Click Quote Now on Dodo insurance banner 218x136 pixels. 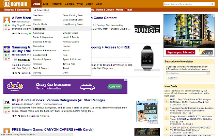(x=114, y=87)
